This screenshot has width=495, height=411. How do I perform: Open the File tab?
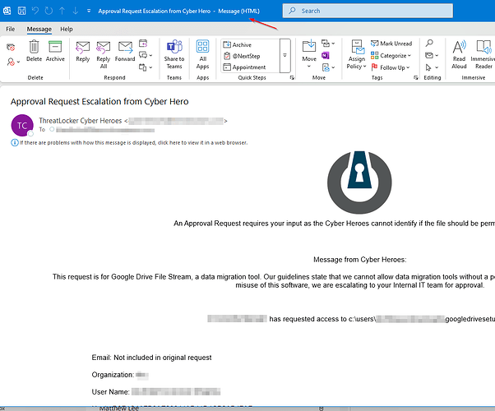click(11, 29)
